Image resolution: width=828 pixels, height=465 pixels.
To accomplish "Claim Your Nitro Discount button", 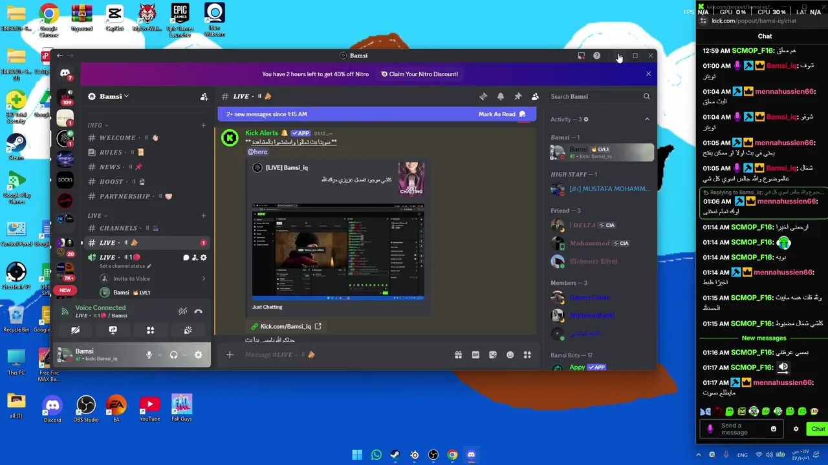I will 419,74.
